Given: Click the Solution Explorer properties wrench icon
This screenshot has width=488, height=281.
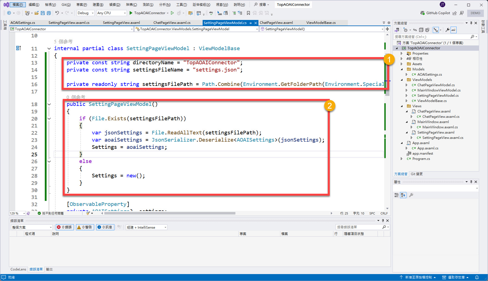Looking at the screenshot, I should point(447,30).
